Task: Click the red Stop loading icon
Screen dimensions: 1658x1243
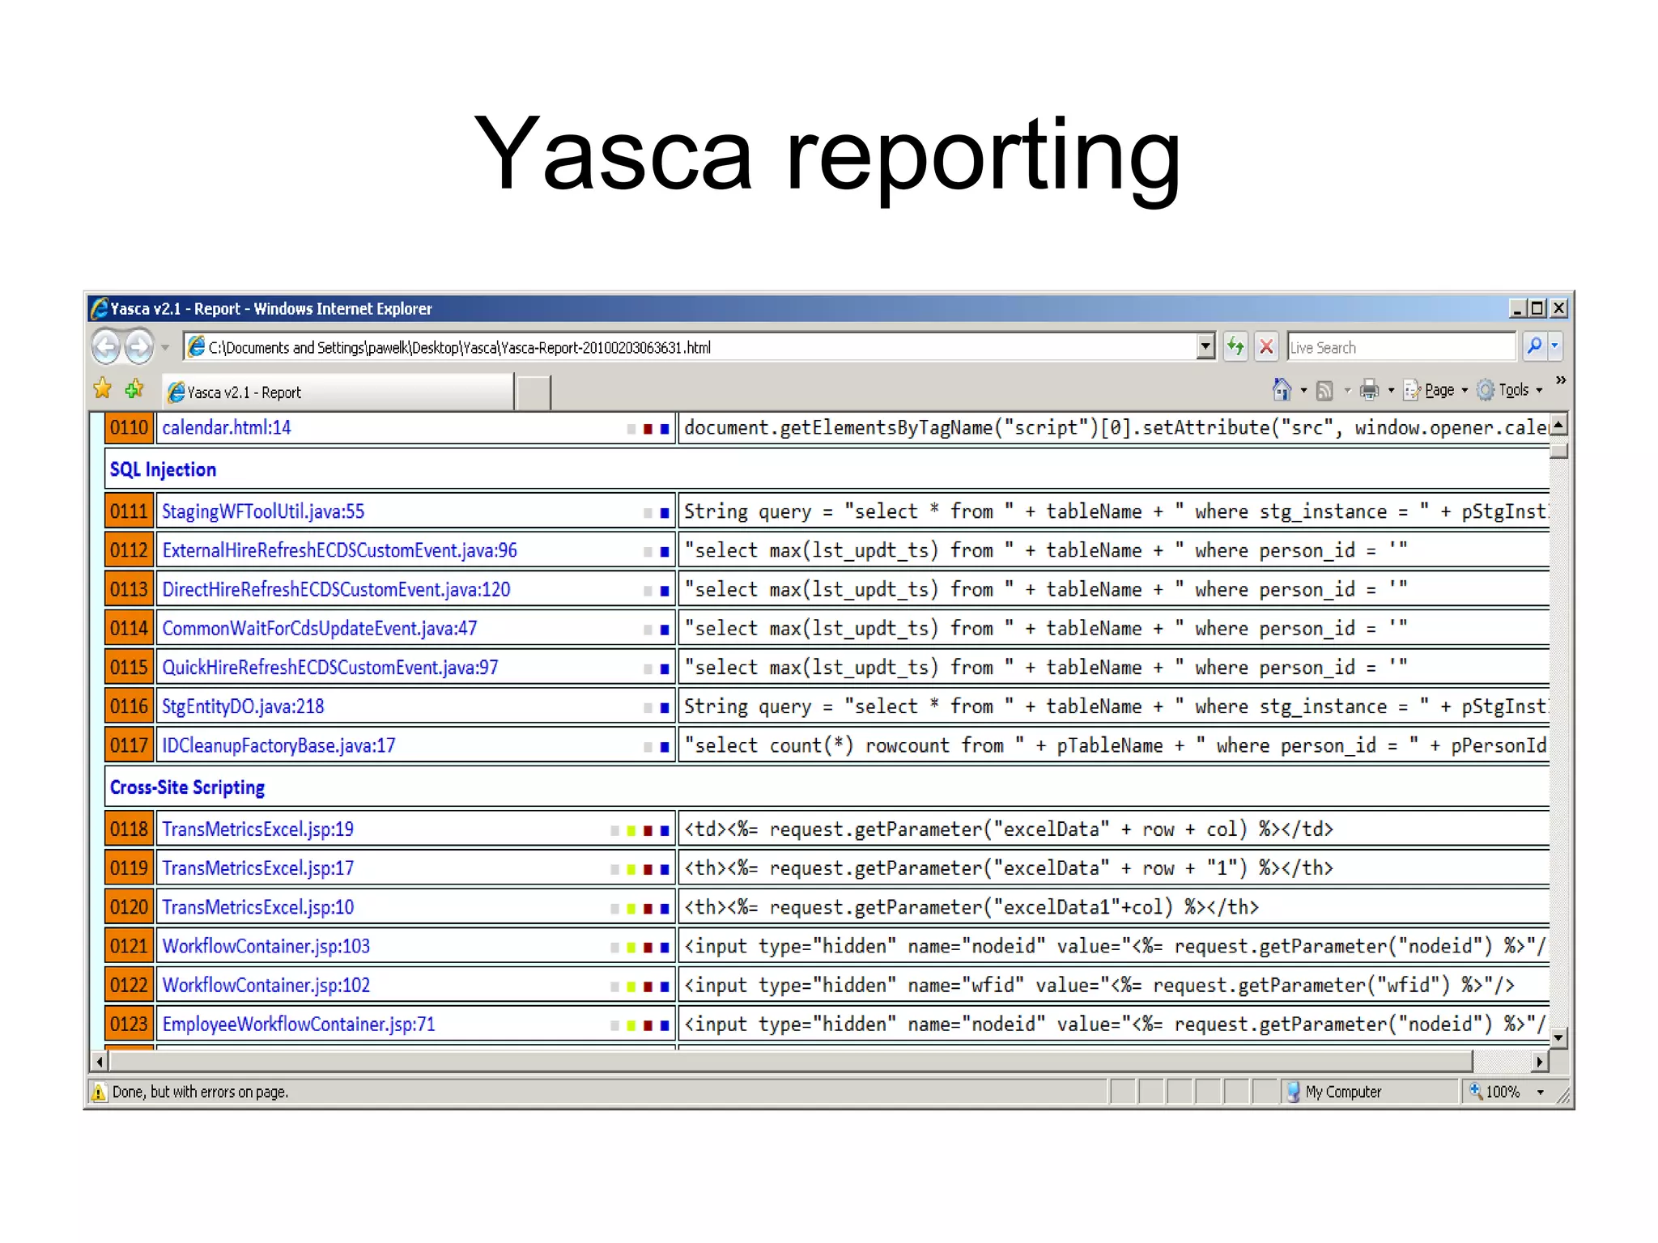Action: pyautogui.click(x=1267, y=347)
